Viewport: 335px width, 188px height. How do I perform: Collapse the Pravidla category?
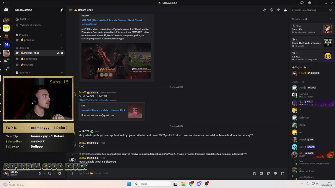(x=24, y=35)
